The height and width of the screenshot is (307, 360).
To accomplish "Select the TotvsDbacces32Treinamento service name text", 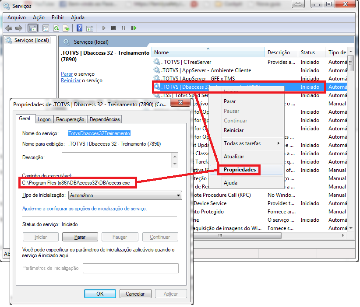I will pyautogui.click(x=99, y=133).
